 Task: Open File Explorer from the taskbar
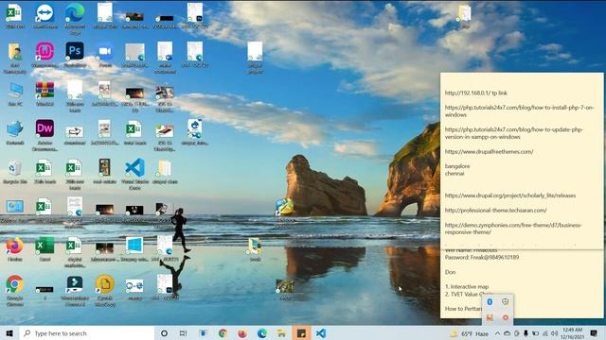pyautogui.click(x=281, y=333)
